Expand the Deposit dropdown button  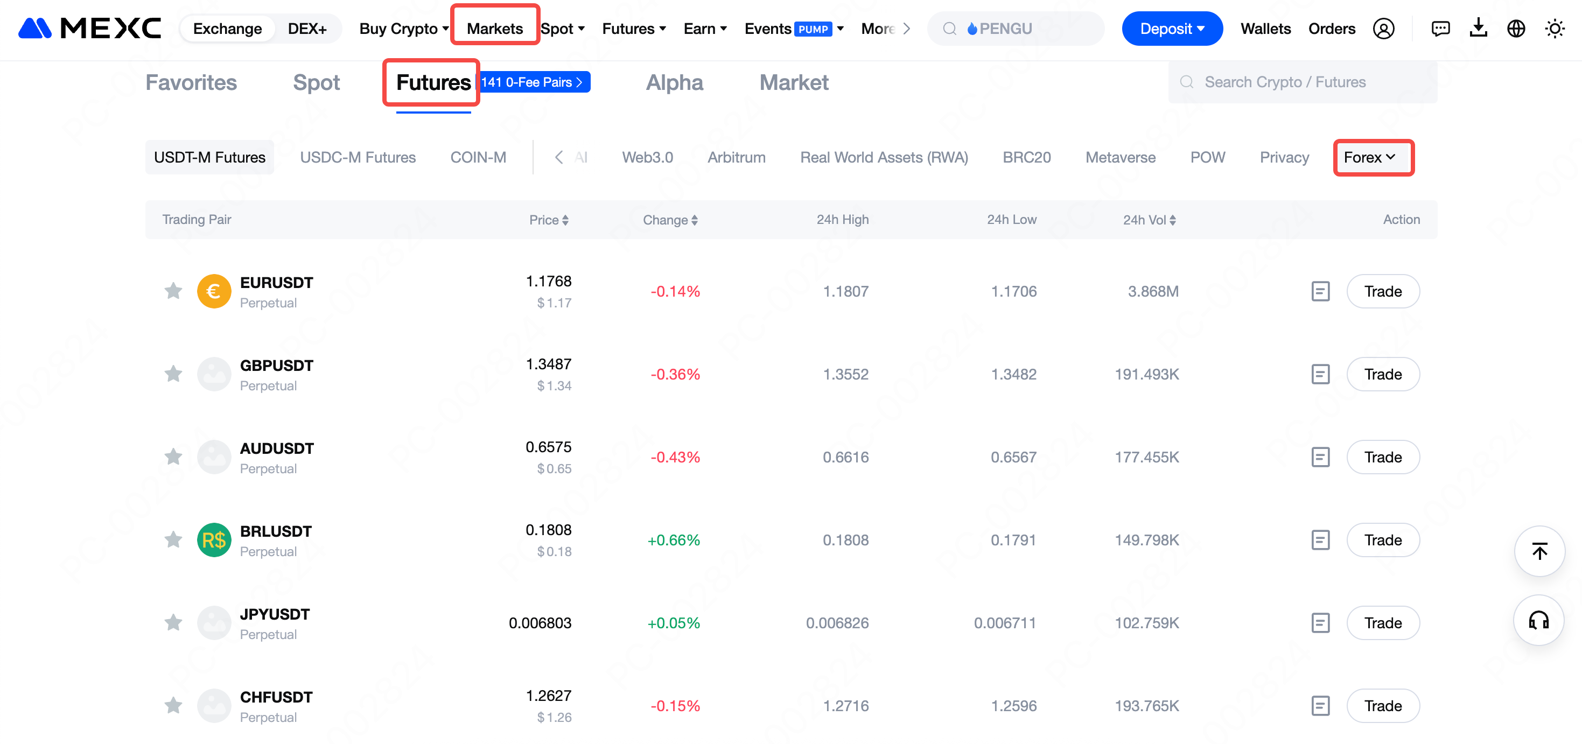point(1171,29)
